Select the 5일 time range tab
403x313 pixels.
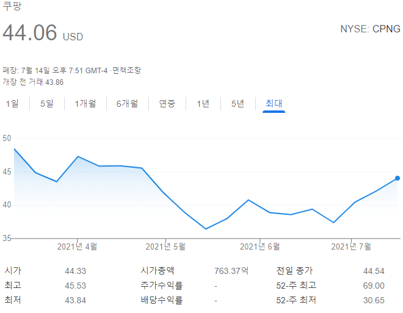pos(47,104)
